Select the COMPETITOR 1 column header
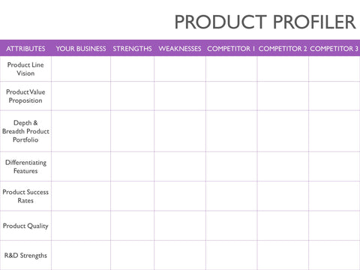This screenshot has width=360, height=270. 231,49
